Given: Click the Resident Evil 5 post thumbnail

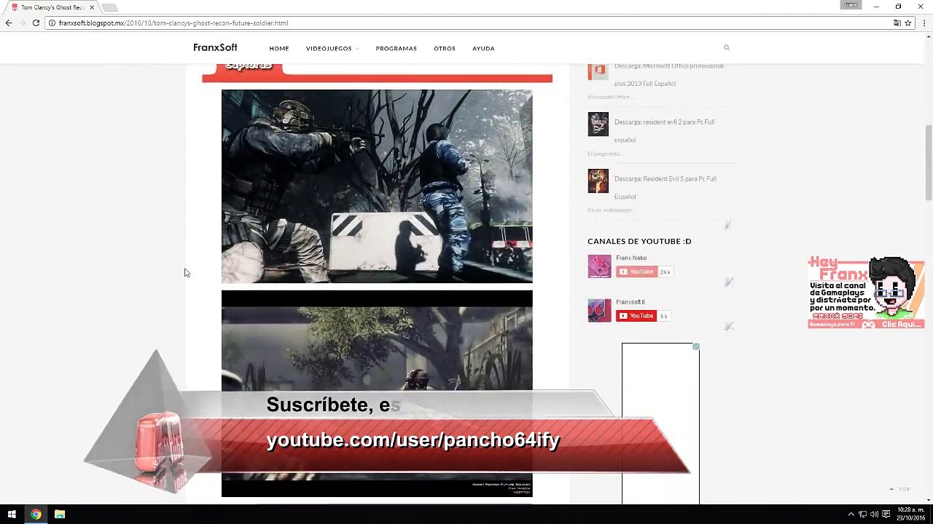Looking at the screenshot, I should [x=598, y=181].
